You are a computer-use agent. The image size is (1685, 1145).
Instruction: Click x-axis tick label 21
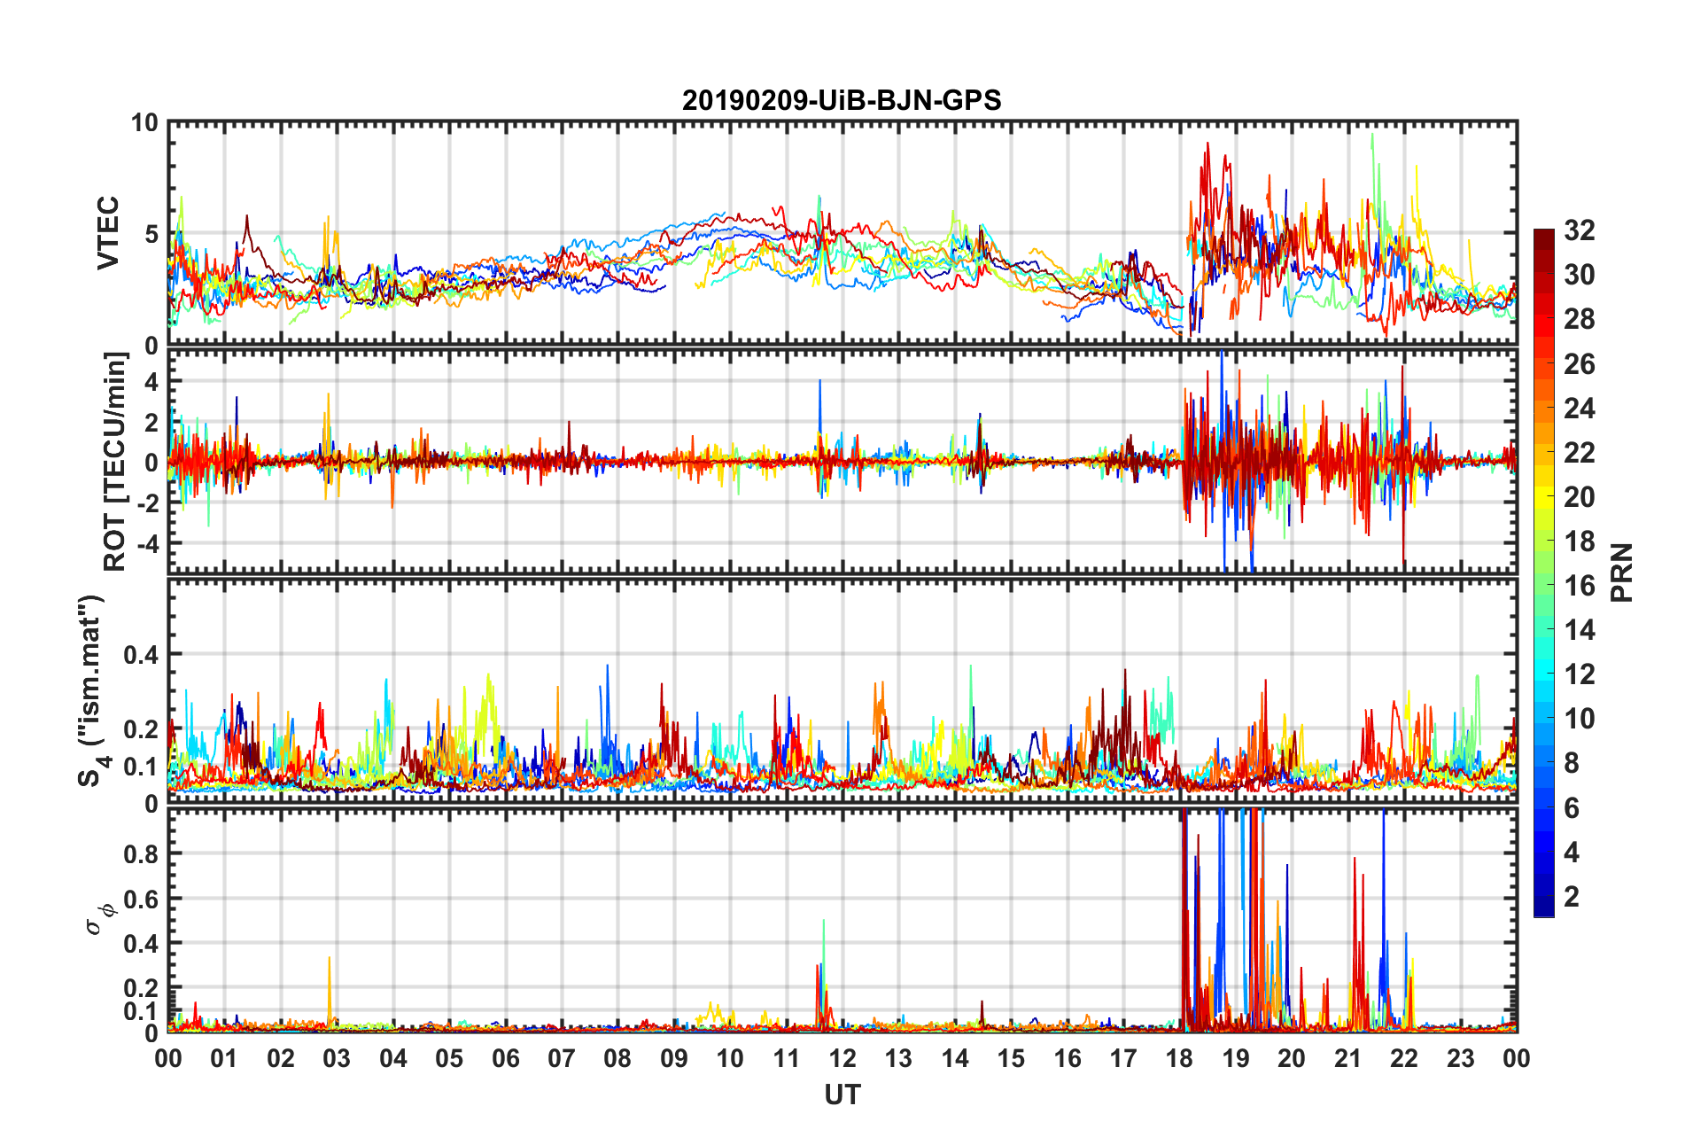pos(1348,1058)
